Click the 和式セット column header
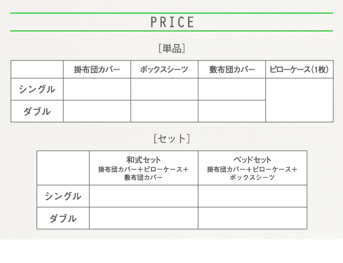The width and height of the screenshot is (343, 263). pyautogui.click(x=143, y=168)
